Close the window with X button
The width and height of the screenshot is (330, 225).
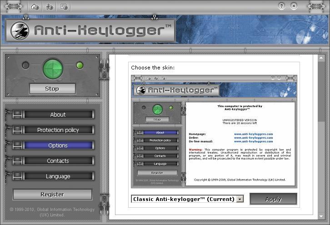pyautogui.click(x=294, y=6)
